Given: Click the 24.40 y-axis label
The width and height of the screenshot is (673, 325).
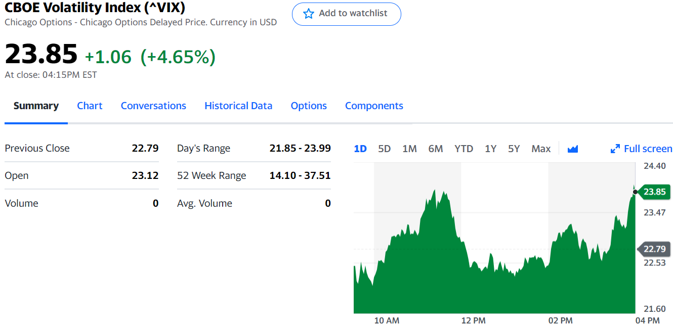Looking at the screenshot, I should (655, 166).
